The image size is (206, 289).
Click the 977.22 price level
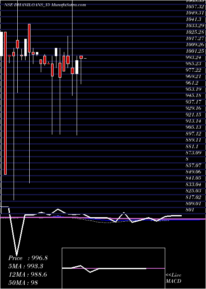(194, 70)
